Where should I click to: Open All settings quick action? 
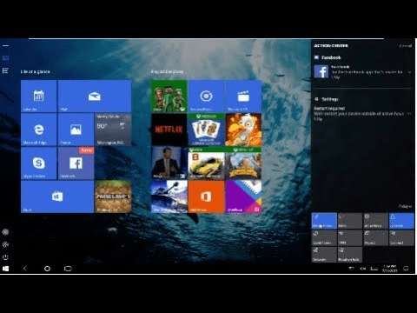pyautogui.click(x=375, y=221)
